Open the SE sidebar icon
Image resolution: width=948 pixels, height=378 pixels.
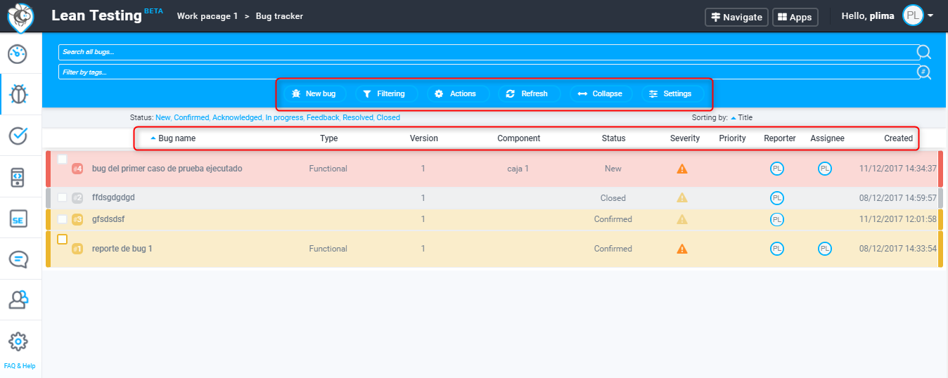[18, 219]
